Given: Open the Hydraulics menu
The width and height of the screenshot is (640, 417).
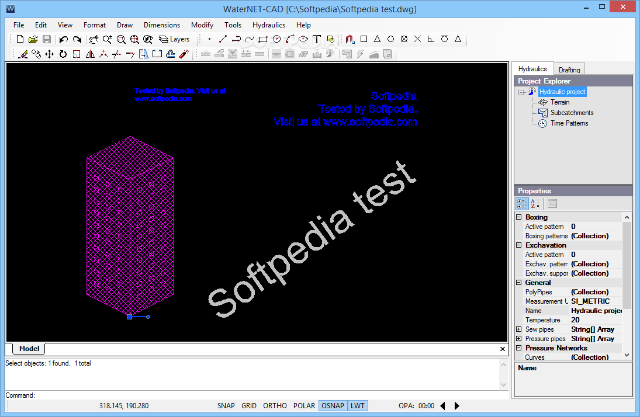Looking at the screenshot, I should coord(269,25).
